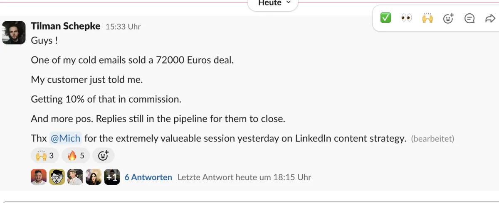The height and width of the screenshot is (203, 499).
Task: Click the dark-haired woman's thread avatar
Action: pyautogui.click(x=94, y=177)
